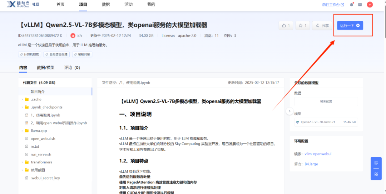Click the License: apache-2.0 text

coord(179,36)
